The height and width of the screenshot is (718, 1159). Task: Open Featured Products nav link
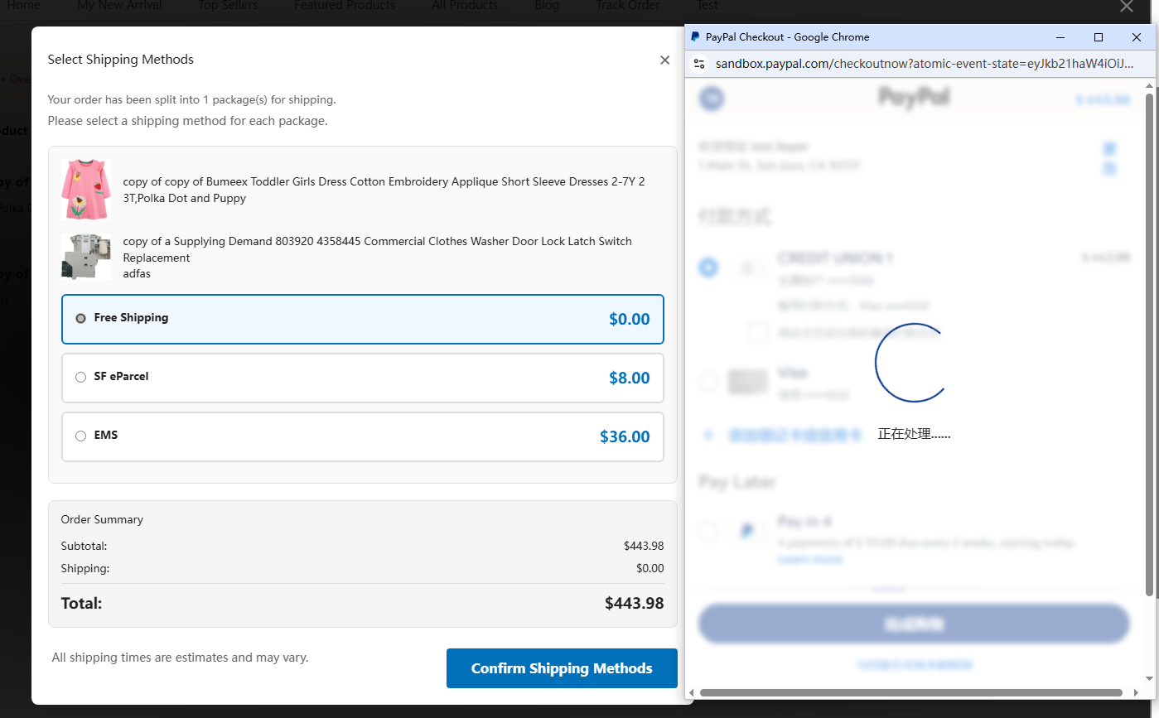(345, 6)
